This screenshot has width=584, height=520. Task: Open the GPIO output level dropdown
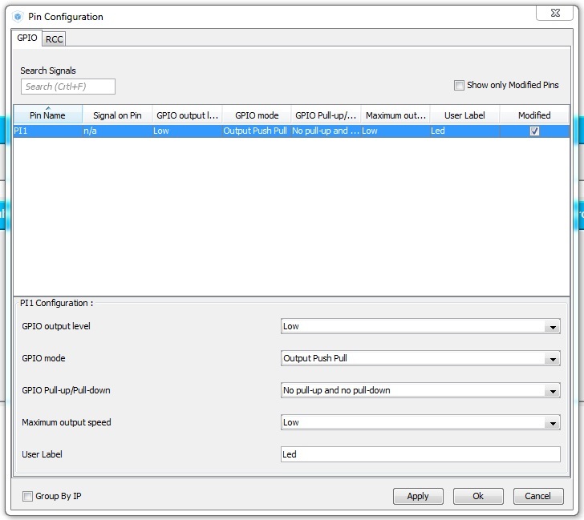[420, 326]
